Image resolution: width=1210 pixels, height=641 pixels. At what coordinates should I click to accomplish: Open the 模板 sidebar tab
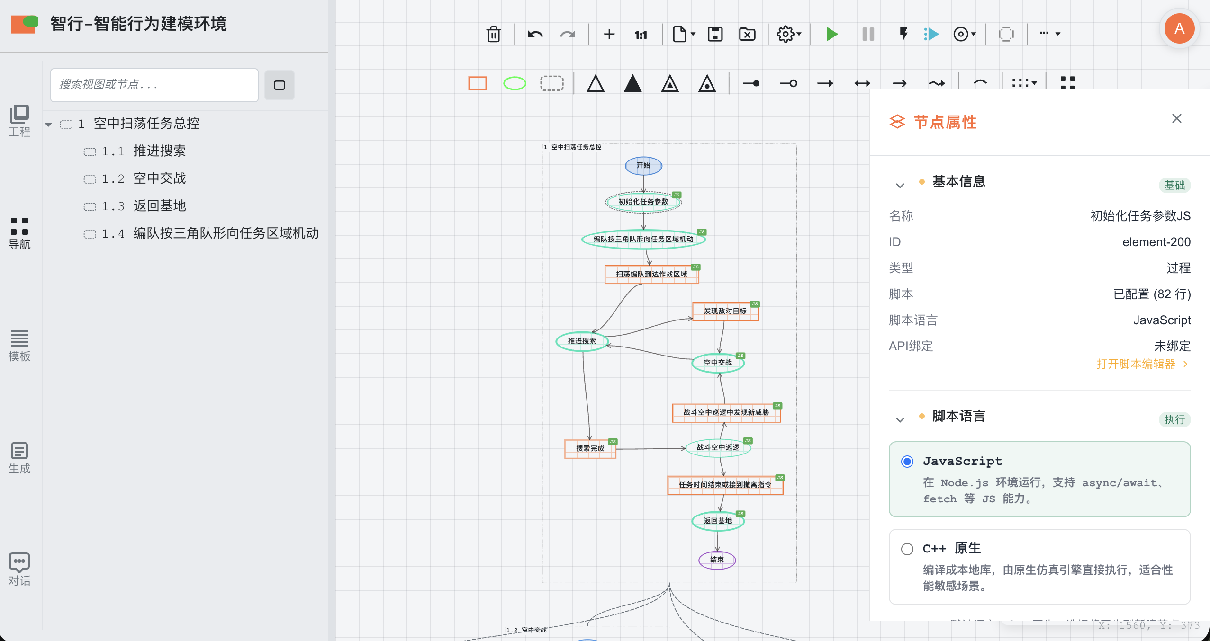coord(19,346)
